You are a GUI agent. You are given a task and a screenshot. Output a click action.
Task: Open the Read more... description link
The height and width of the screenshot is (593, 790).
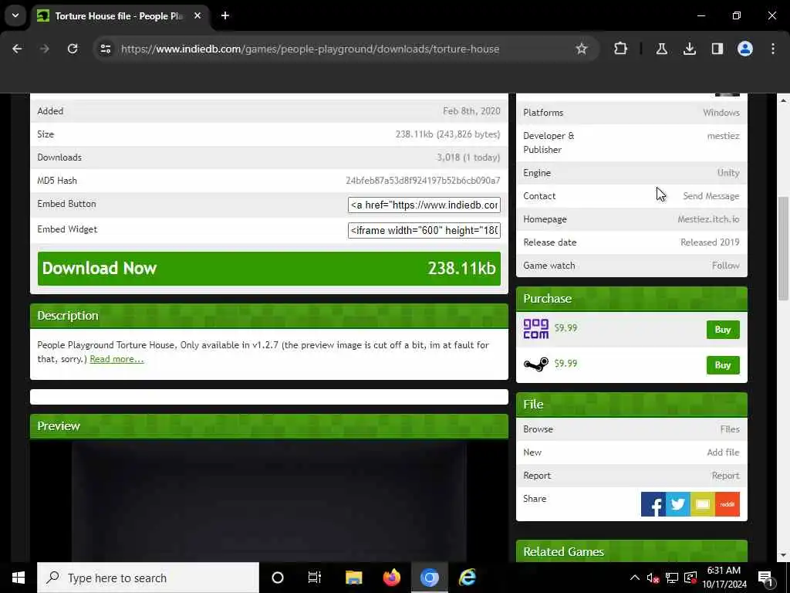116,359
